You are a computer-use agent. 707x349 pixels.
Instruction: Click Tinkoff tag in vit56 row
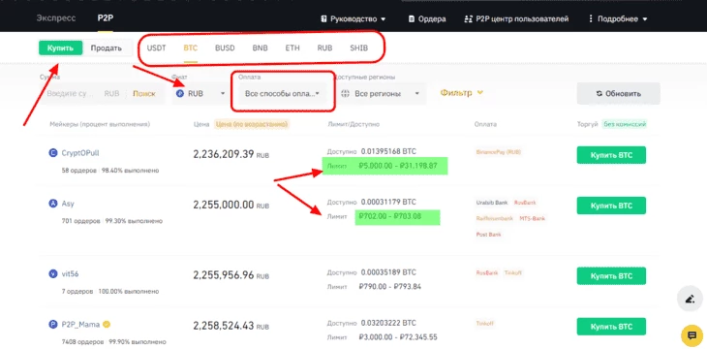[x=512, y=272]
